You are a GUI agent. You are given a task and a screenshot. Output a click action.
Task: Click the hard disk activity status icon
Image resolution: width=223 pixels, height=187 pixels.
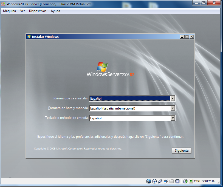(x=149, y=181)
